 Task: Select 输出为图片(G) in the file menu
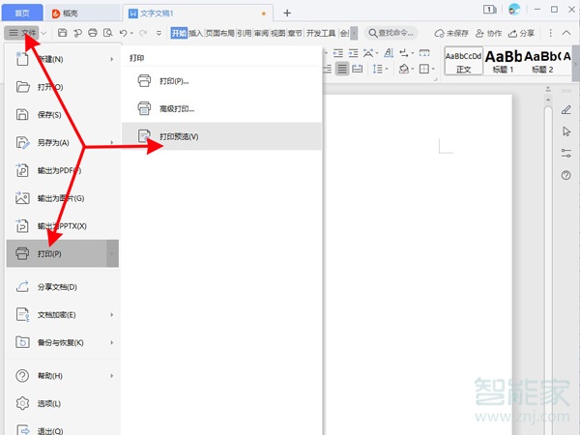coord(63,198)
